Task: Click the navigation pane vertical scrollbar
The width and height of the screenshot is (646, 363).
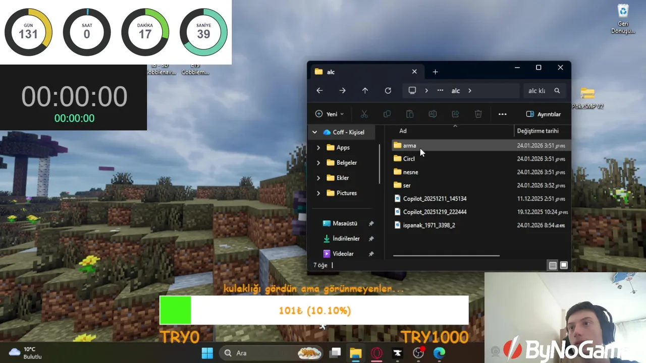Action: (380, 164)
